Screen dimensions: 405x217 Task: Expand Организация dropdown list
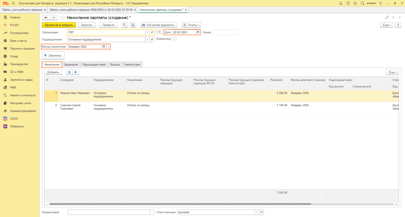148,32
